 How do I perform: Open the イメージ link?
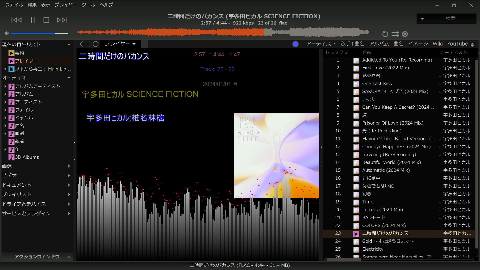[x=418, y=44]
